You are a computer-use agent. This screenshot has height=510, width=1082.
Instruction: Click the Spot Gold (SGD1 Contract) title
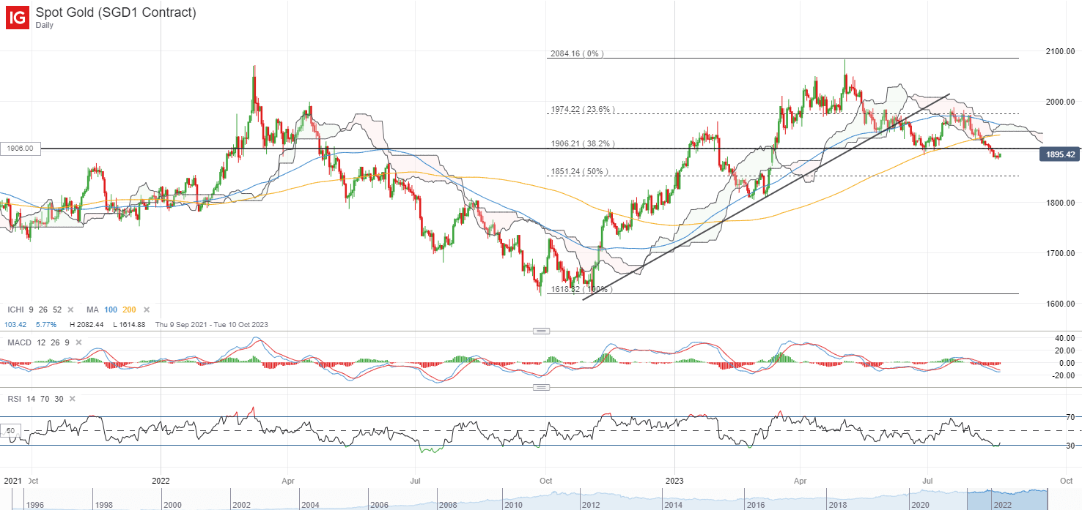tap(116, 12)
